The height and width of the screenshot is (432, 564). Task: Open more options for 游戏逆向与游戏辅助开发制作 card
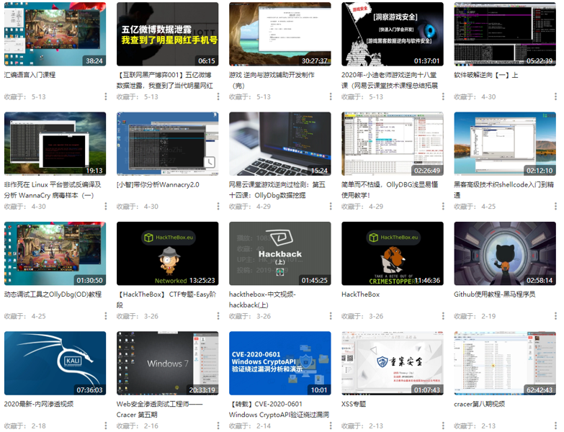331,96
